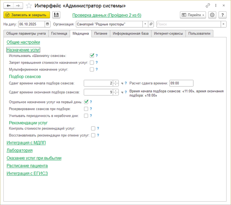Enable Мультифирменное назначение услуг checkbox
231x205 pixels.
[92, 69]
